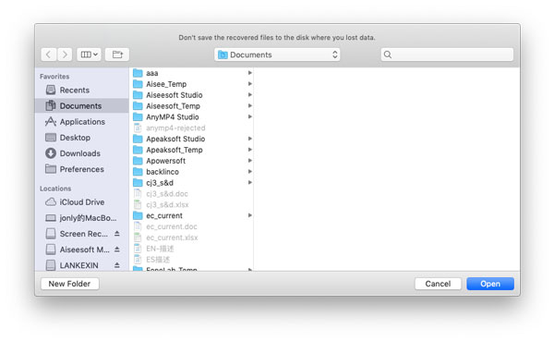Expand the aaa folder arrow
554x341 pixels.
250,73
